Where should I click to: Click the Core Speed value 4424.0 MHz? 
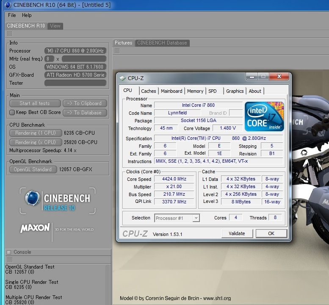(174, 179)
